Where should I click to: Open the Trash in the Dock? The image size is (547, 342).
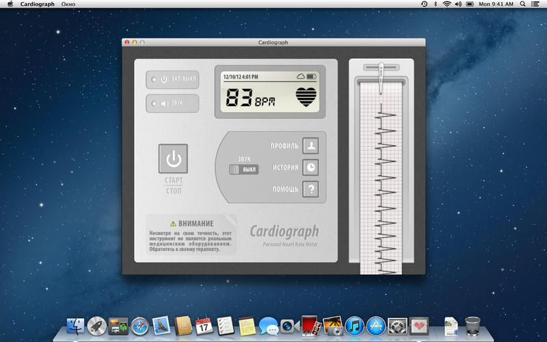[x=472, y=326]
